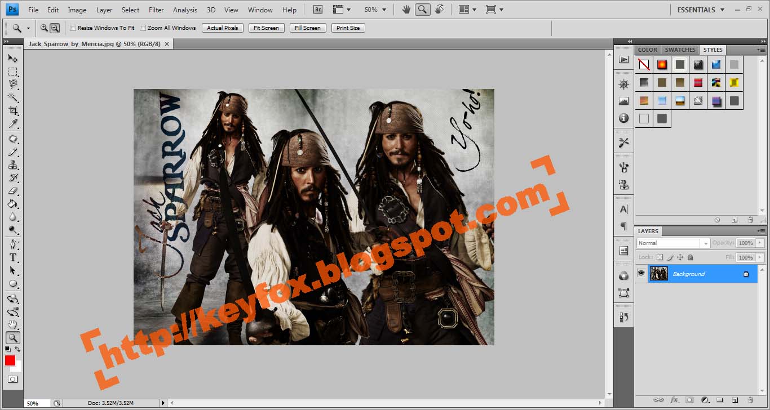Select the Eraser tool

12,191
